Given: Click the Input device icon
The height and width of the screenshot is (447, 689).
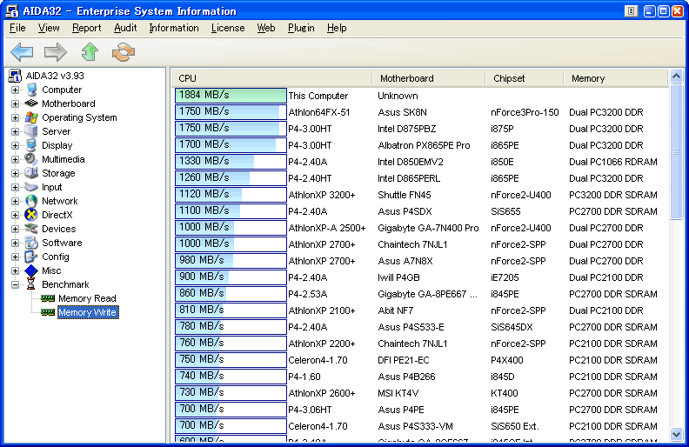Looking at the screenshot, I should [31, 187].
